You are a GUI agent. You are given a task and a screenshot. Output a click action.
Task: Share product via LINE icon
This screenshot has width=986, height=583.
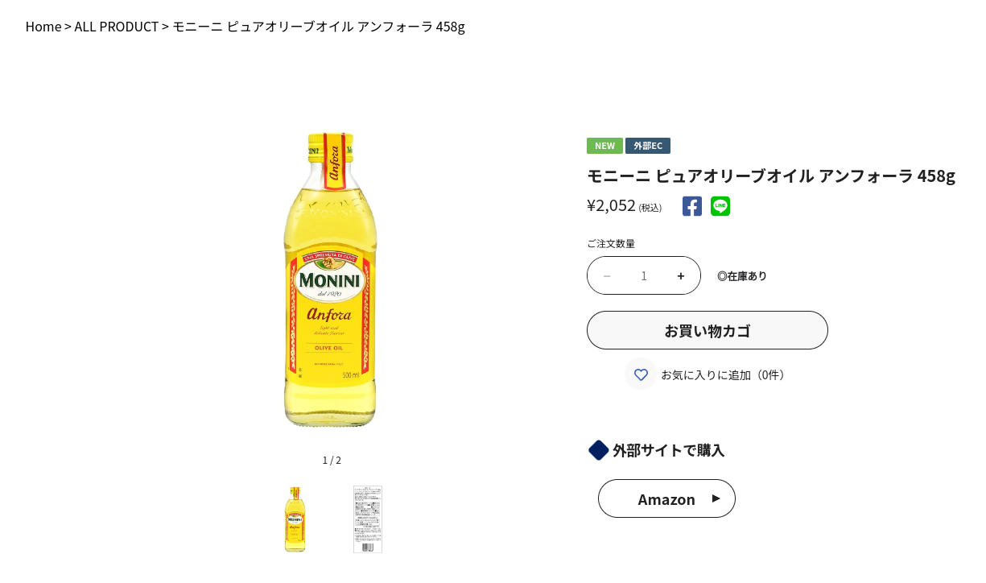tap(720, 206)
